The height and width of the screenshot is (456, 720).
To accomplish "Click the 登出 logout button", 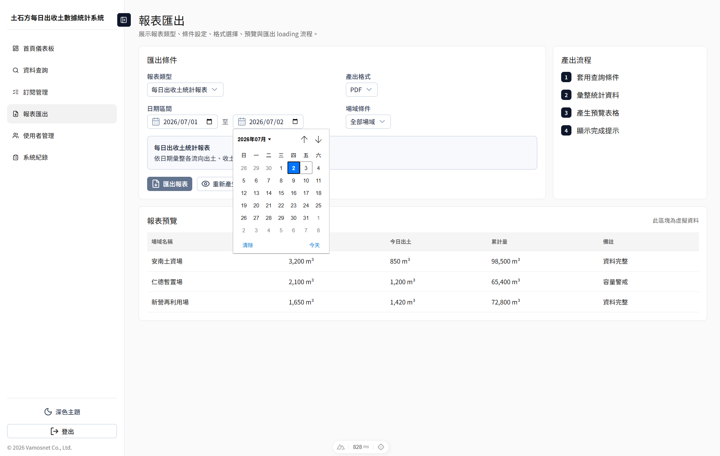I will [x=62, y=431].
